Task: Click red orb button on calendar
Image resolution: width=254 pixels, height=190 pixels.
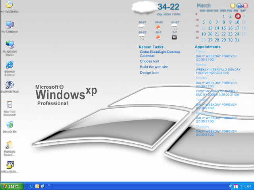Action: (x=245, y=6)
